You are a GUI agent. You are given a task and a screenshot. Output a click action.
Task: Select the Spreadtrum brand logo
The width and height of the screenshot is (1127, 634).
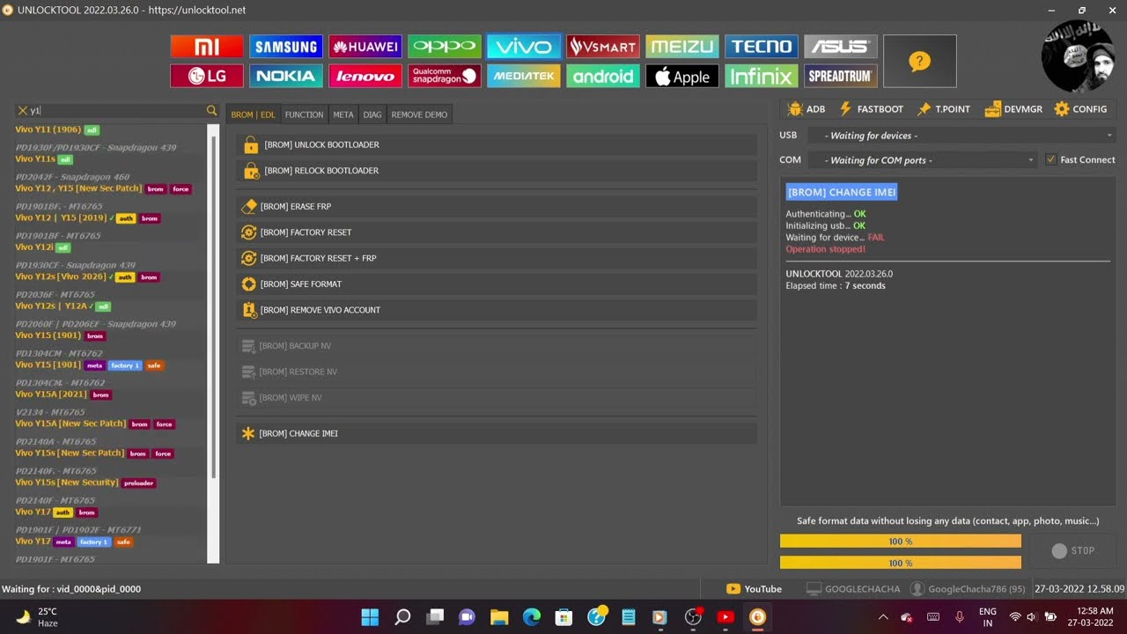point(840,76)
